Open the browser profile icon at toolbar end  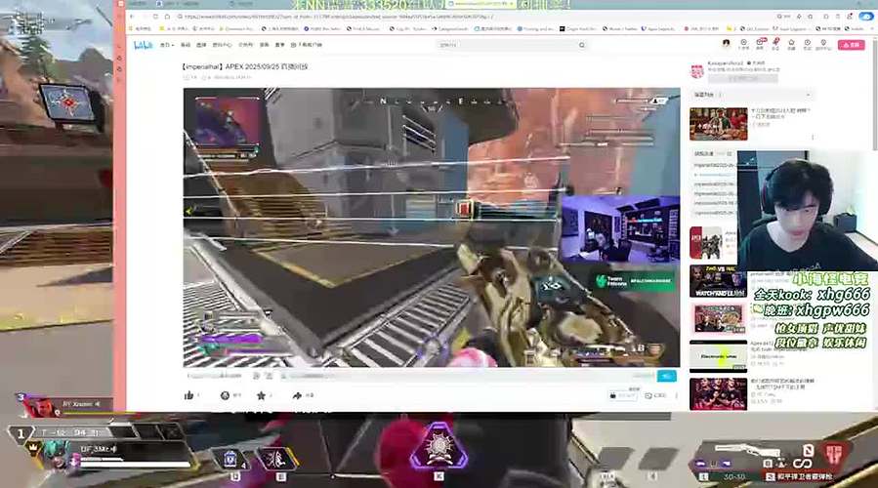[865, 17]
